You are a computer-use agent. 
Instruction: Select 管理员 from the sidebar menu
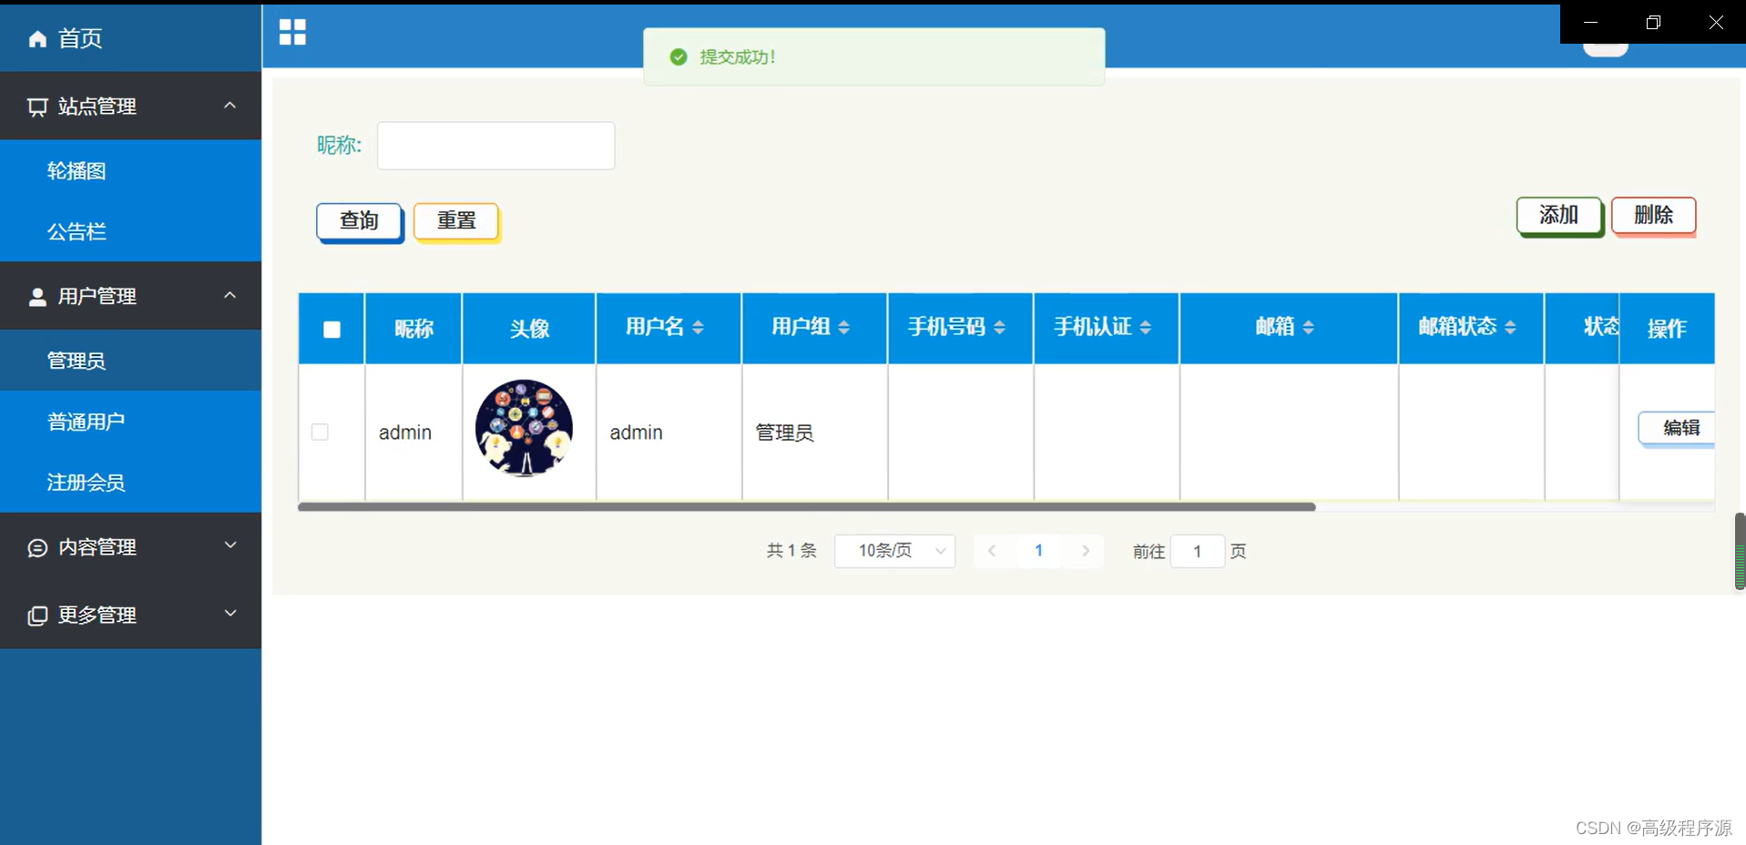[x=77, y=360]
